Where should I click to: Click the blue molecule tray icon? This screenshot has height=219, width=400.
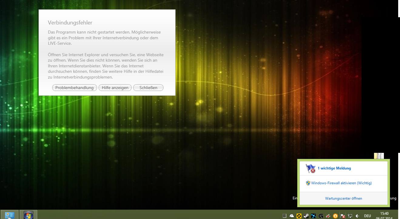(x=314, y=216)
